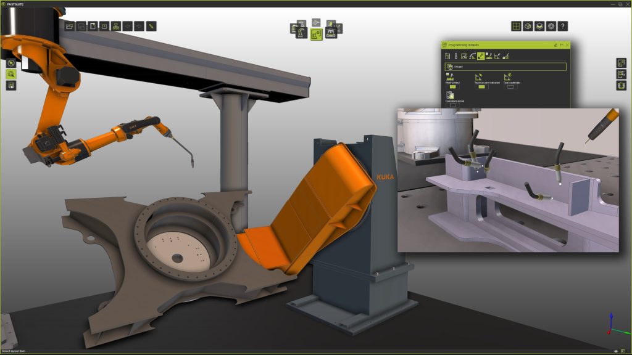Open settings gear in top-right toolbar
Screen dimensions: 632x355
[x=551, y=26]
